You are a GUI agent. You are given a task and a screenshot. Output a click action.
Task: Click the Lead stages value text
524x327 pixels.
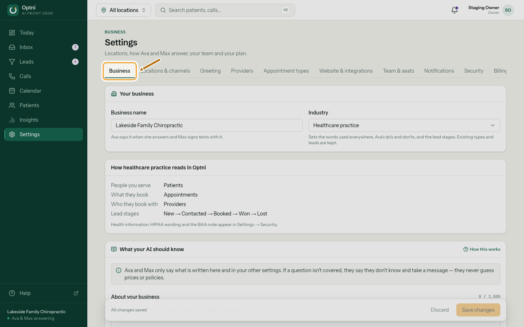pos(215,214)
